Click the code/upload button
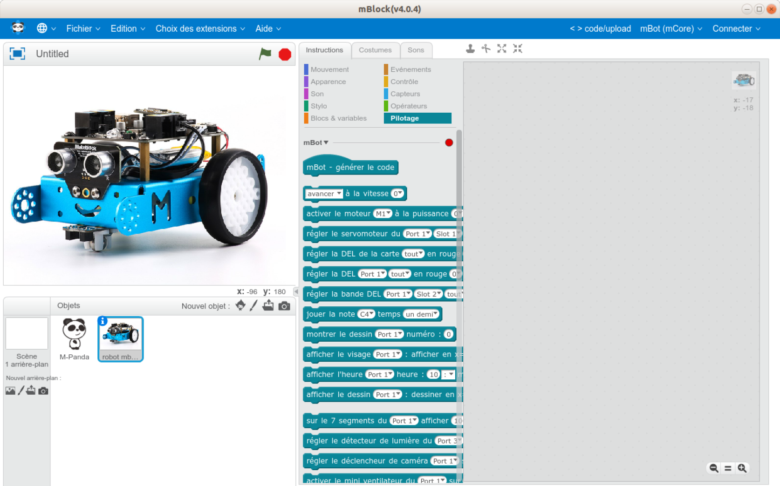The width and height of the screenshot is (780, 486). point(600,28)
